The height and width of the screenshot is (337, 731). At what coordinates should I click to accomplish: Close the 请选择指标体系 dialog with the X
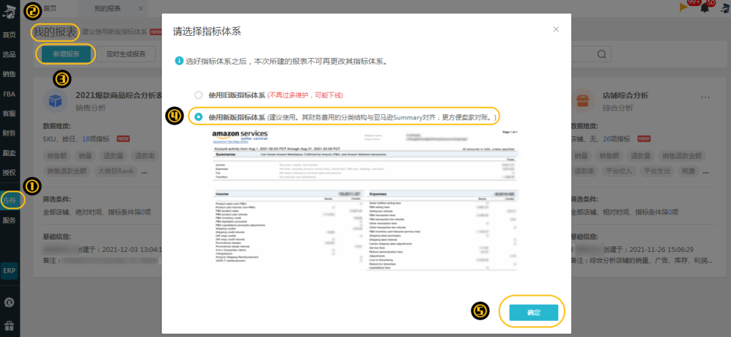[x=556, y=29]
